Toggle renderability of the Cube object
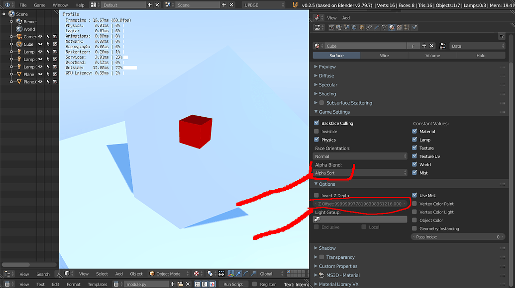This screenshot has height=288, width=515. (55, 44)
